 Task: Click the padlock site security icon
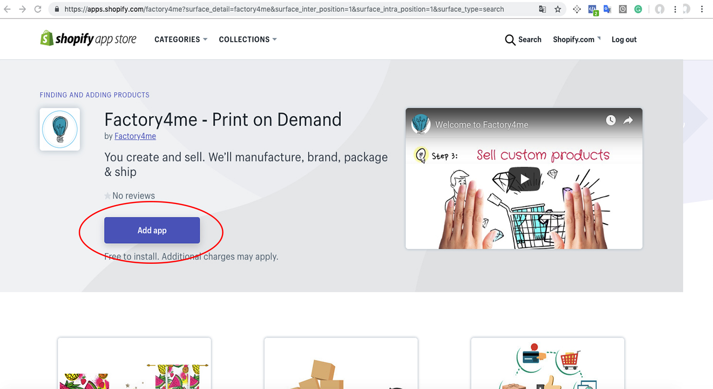pyautogui.click(x=57, y=9)
